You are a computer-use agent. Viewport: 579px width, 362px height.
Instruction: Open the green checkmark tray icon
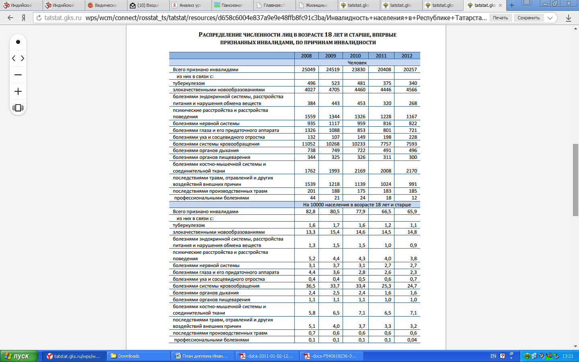(549, 356)
